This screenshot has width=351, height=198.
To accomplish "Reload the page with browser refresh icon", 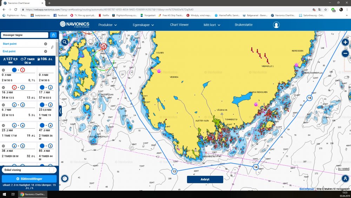I will point(16,9).
